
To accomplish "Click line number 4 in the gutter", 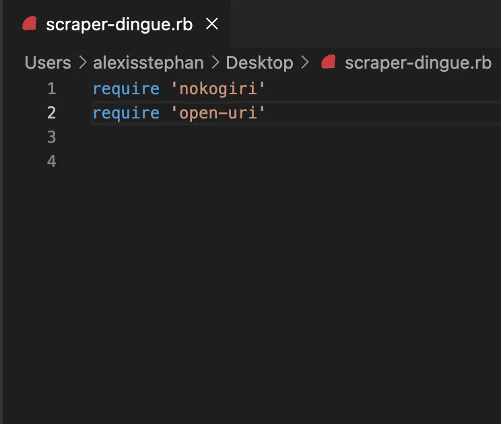I will click(x=51, y=161).
